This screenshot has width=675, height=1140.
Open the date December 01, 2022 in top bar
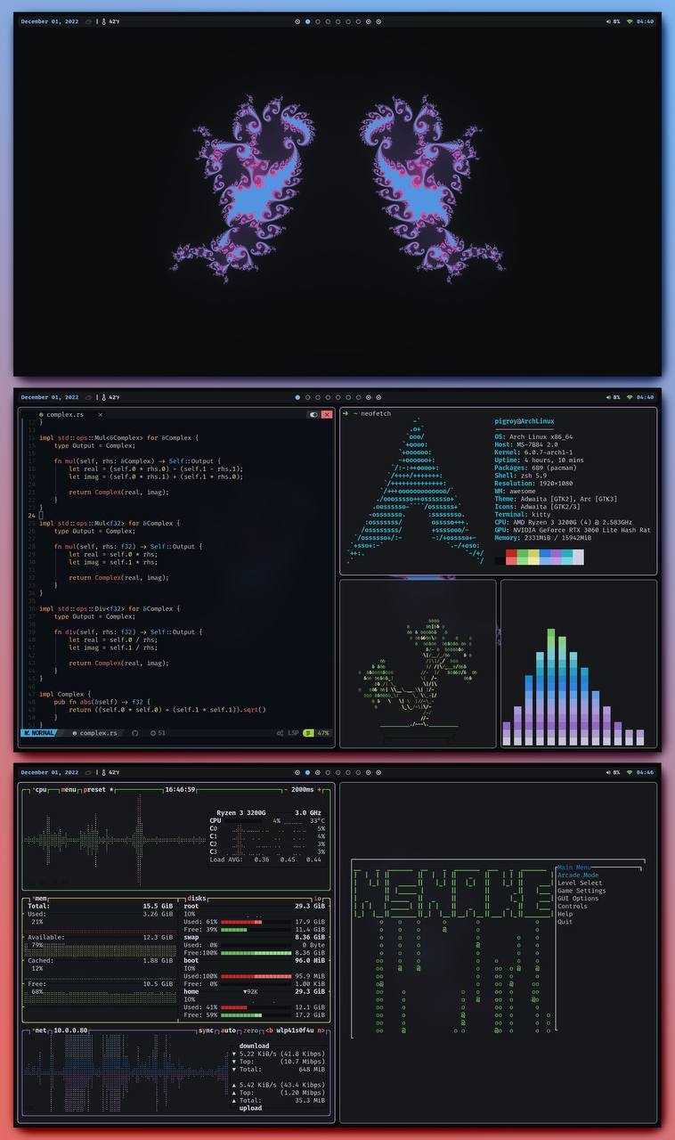[50, 21]
